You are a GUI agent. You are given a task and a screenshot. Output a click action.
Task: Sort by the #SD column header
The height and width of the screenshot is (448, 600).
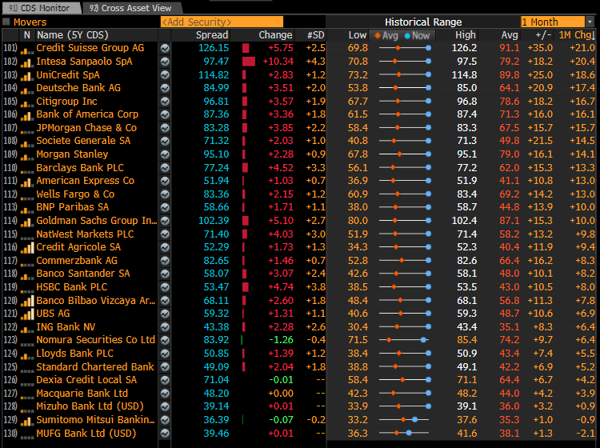tap(315, 35)
